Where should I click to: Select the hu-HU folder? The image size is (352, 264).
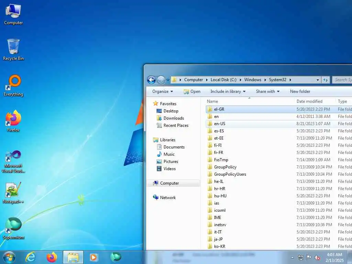[x=220, y=196]
